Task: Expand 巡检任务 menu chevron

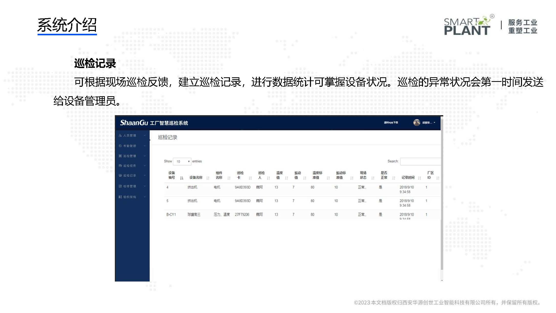Action: pyautogui.click(x=144, y=166)
